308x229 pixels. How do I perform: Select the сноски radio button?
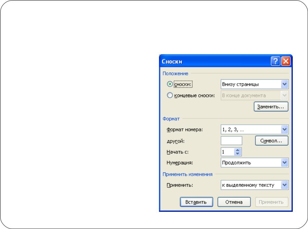click(x=170, y=84)
